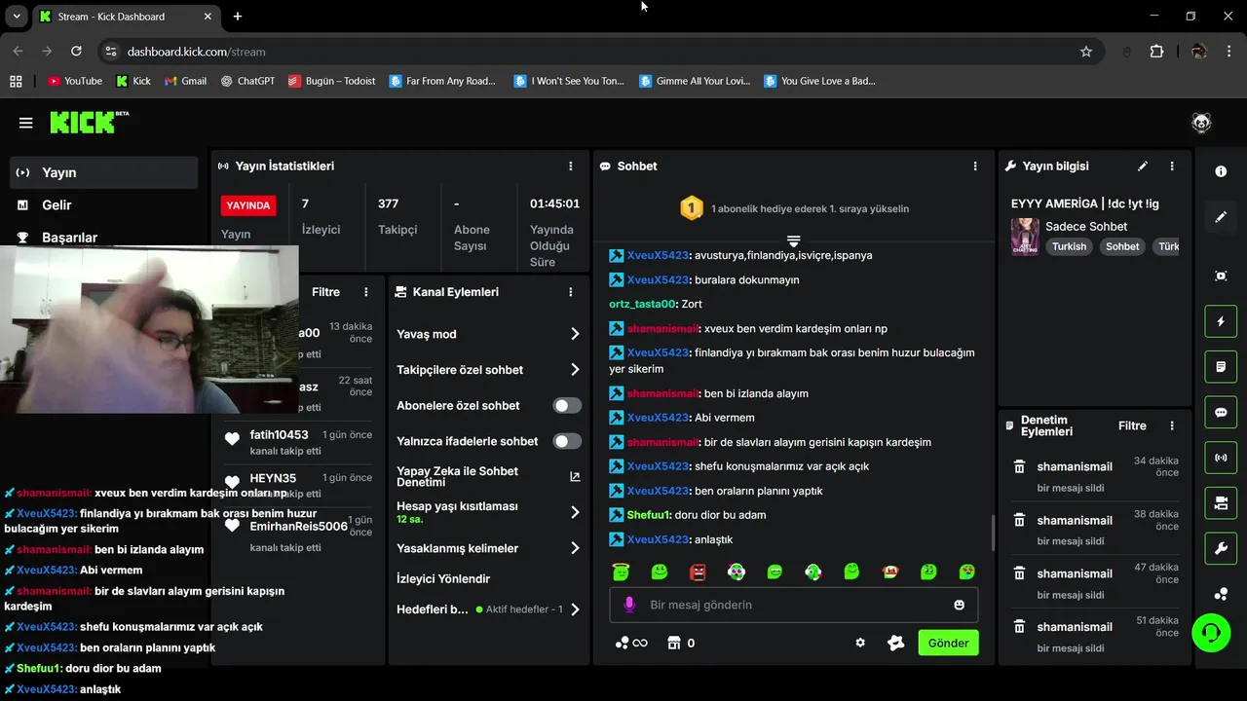Open Kanal Eylemleri three-dot menu
The image size is (1247, 701).
point(571,292)
